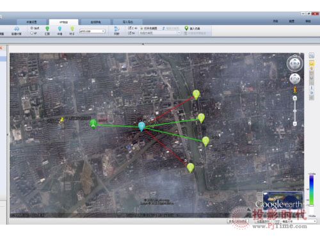This screenshot has width=320, height=240.
Task: Select the cyan pin marker tool in the toolbar
Action: click(60, 29)
